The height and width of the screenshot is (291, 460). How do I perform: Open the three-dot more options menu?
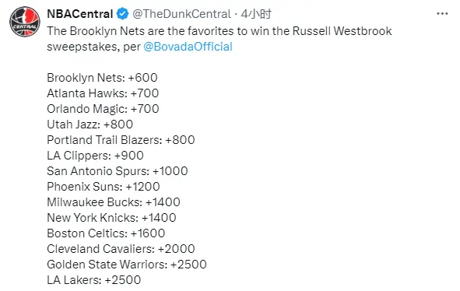(x=442, y=14)
